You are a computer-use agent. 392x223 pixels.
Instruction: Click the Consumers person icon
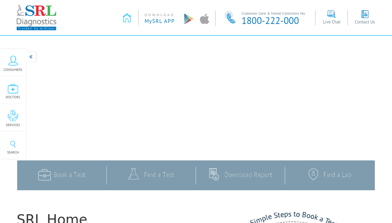point(13,61)
